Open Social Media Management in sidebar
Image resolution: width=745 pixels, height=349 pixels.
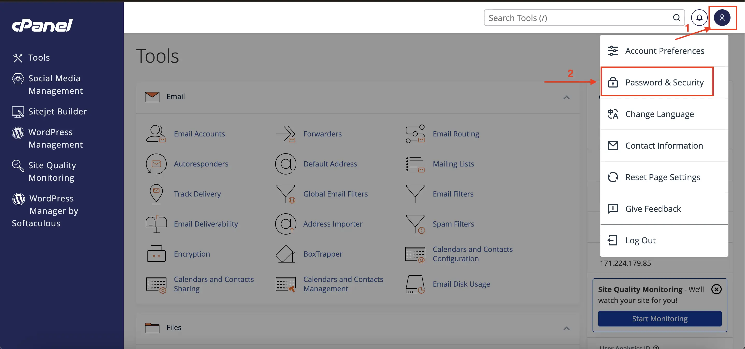click(x=48, y=84)
